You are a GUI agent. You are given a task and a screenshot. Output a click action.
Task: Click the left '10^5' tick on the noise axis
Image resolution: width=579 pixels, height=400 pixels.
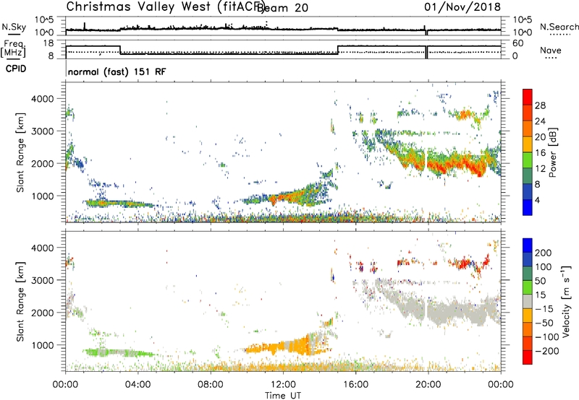(x=44, y=19)
